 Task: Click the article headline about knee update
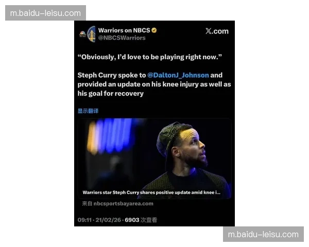tap(151, 192)
